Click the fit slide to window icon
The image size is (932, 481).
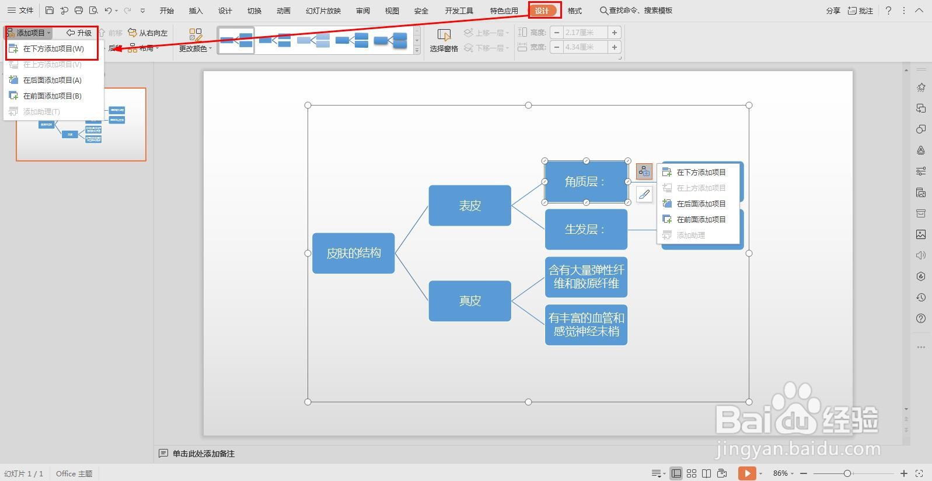pyautogui.click(x=919, y=473)
